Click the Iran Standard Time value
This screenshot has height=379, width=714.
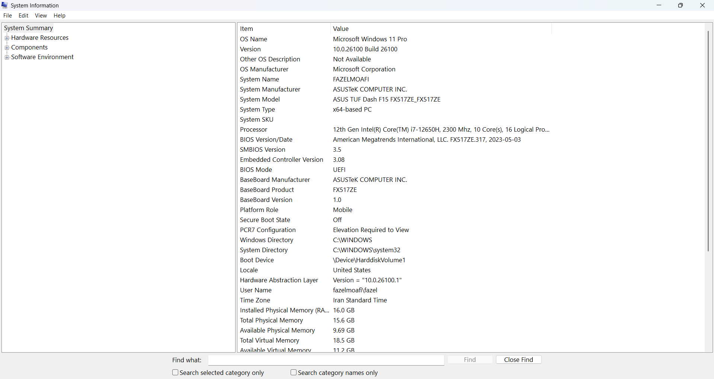[360, 300]
